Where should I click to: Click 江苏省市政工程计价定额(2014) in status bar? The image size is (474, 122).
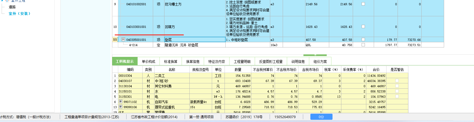point(154,117)
